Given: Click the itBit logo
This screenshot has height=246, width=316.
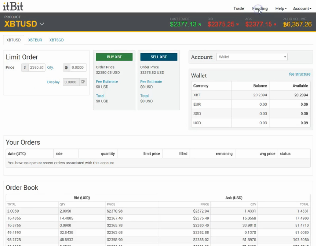Looking at the screenshot, I should click(x=13, y=6).
